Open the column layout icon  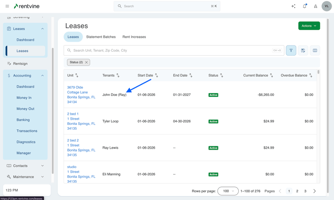click(315, 50)
